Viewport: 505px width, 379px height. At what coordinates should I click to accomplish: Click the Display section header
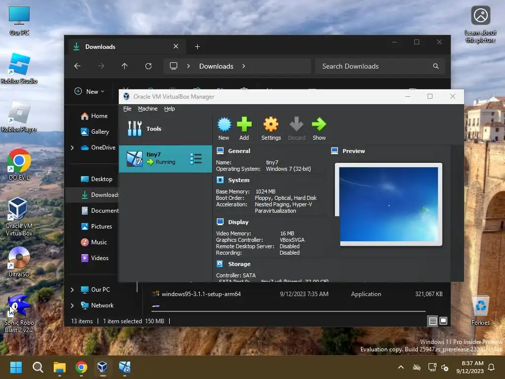pos(238,222)
